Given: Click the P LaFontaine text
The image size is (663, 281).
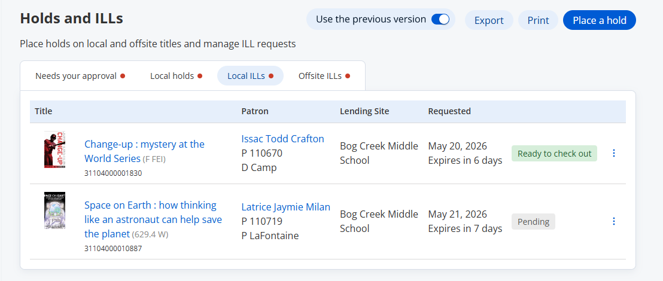Looking at the screenshot, I should tap(270, 236).
